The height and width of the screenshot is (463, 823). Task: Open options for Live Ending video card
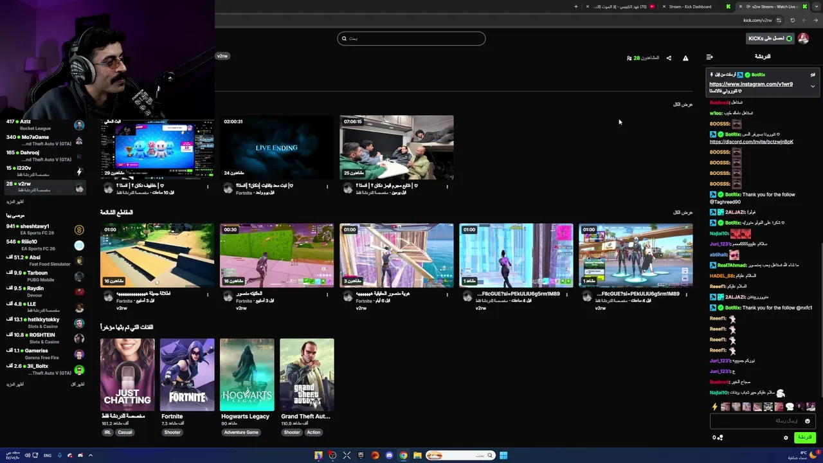pos(327,187)
